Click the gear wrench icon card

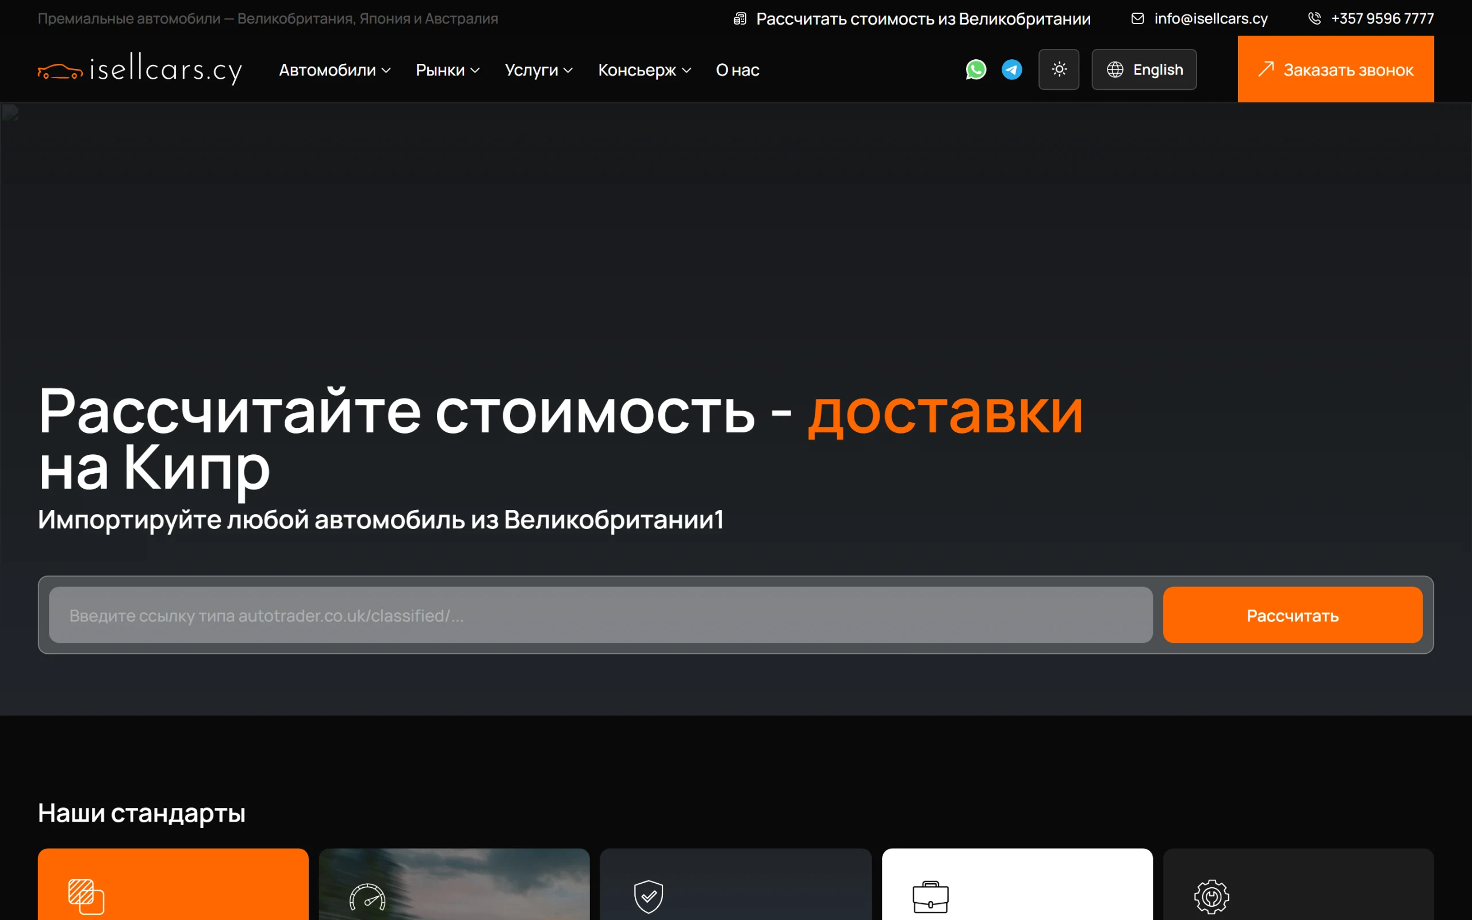click(1298, 884)
